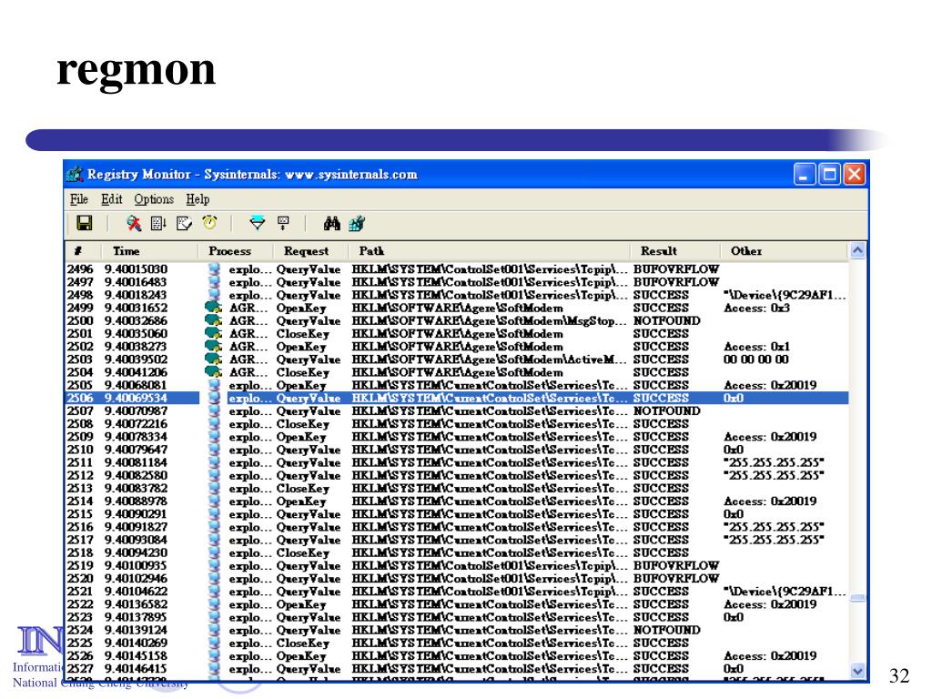Image resolution: width=932 pixels, height=699 pixels.
Task: Click "Access: 0x20019" in row 2509
Action: 770,437
